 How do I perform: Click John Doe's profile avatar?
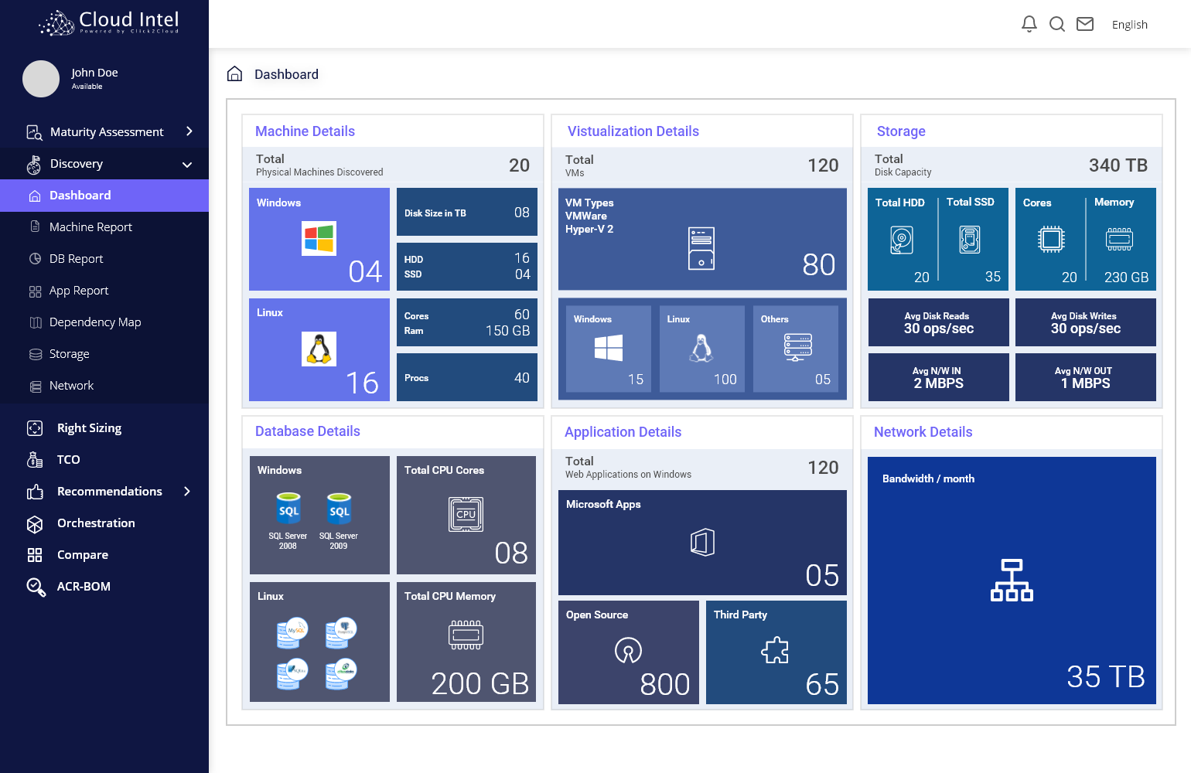click(41, 79)
